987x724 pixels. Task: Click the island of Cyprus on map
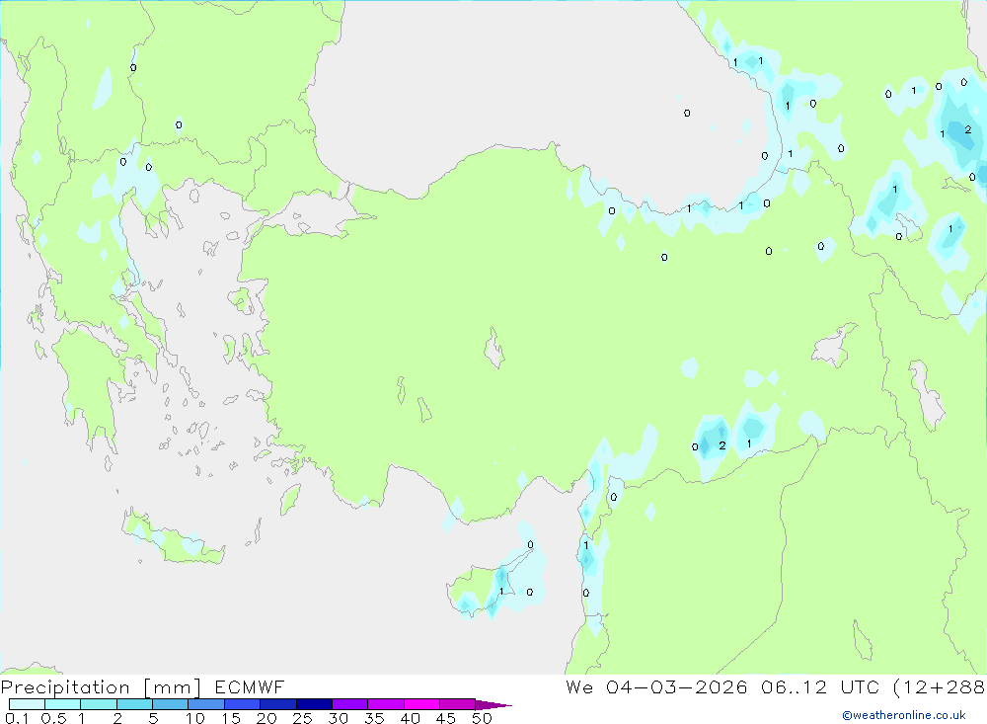coord(481,589)
